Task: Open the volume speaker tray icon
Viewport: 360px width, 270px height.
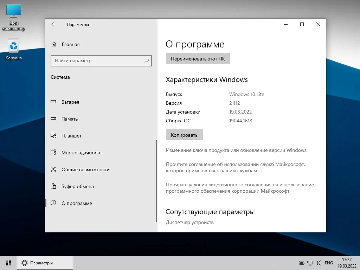Action: 319,263
